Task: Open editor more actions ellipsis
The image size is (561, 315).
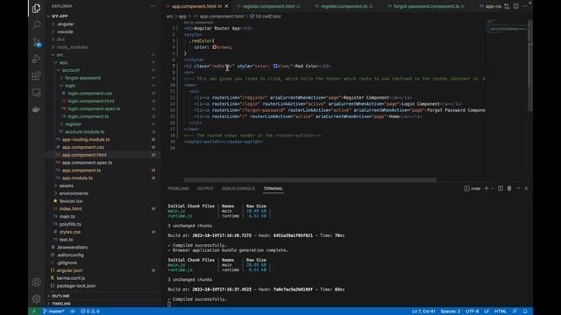Action: [525, 6]
